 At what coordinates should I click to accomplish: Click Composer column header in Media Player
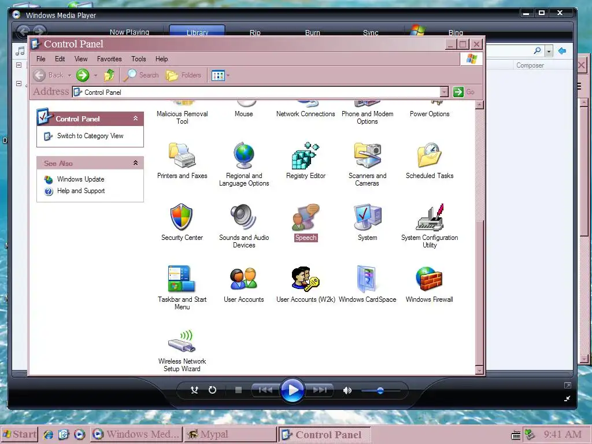[530, 65]
